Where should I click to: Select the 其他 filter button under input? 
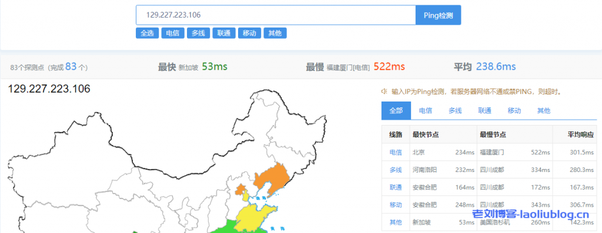pyautogui.click(x=275, y=33)
